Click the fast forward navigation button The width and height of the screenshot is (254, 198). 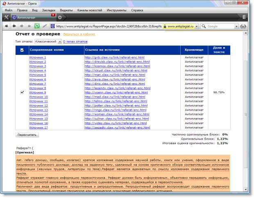29,26
